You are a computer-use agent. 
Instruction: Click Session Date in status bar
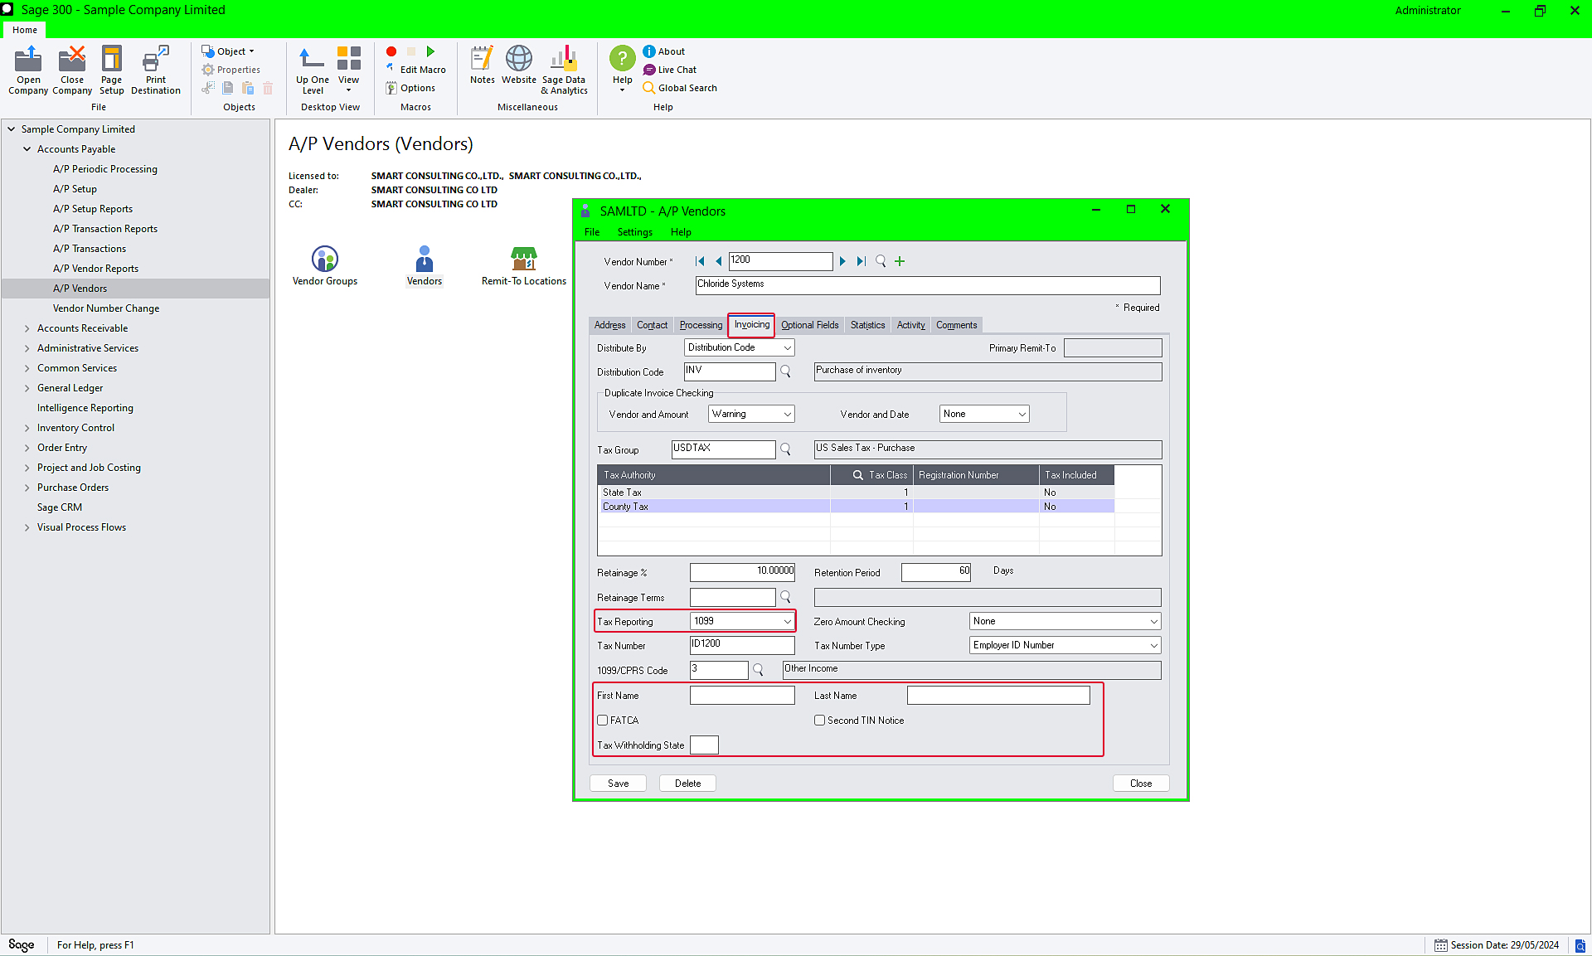[1497, 945]
